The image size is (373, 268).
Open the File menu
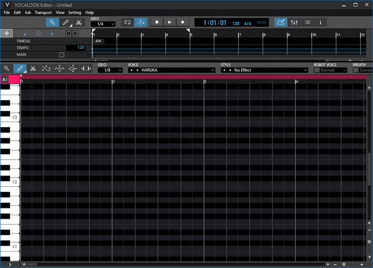tap(7, 13)
